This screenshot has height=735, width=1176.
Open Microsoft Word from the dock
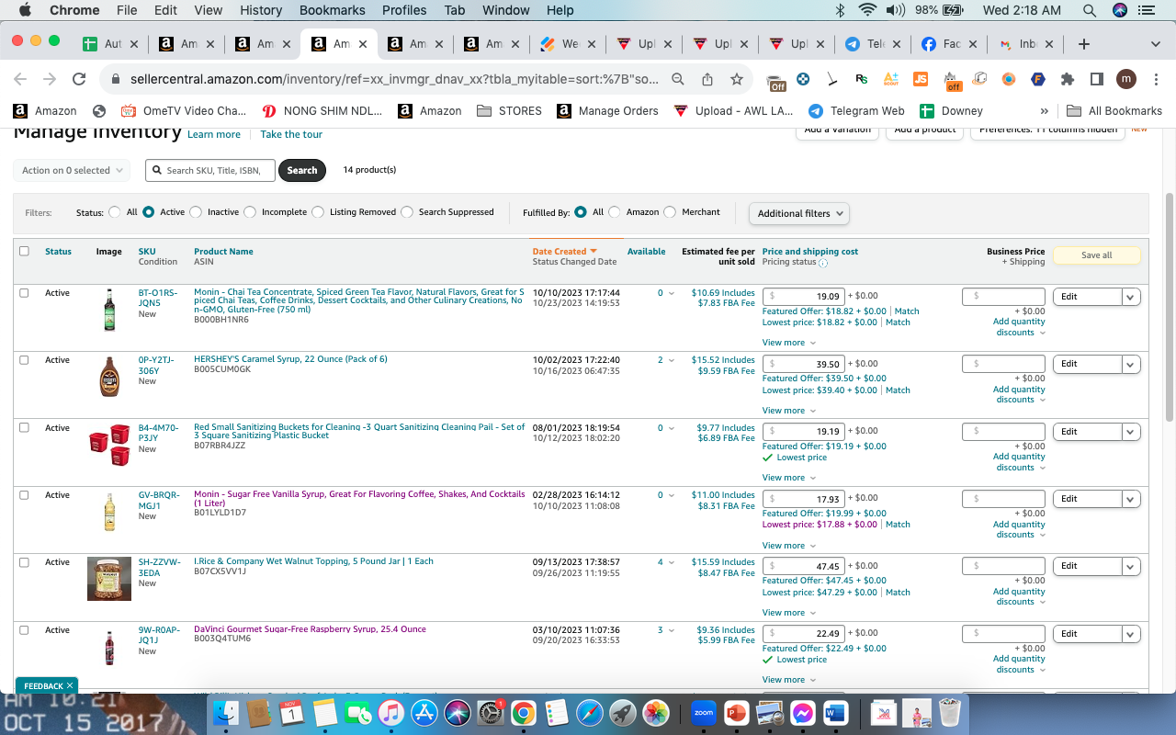[835, 712]
